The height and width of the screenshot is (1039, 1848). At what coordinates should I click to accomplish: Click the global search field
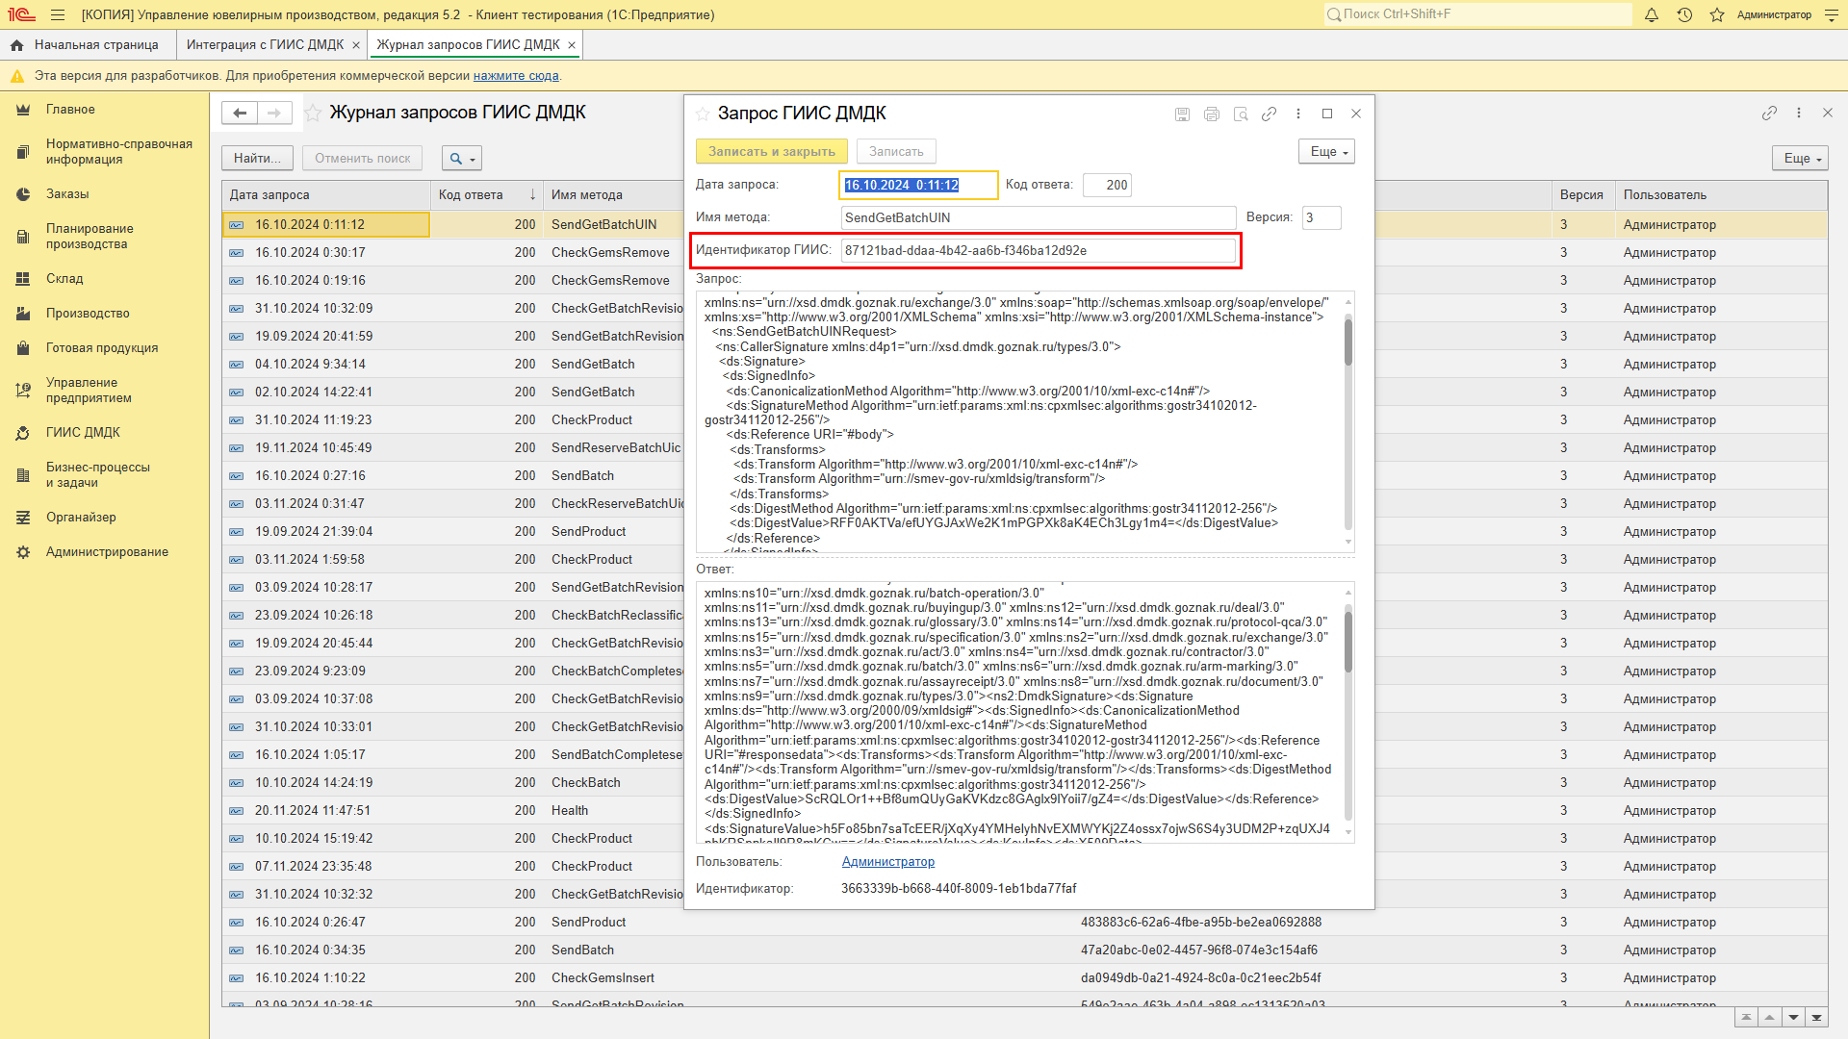pyautogui.click(x=1477, y=14)
